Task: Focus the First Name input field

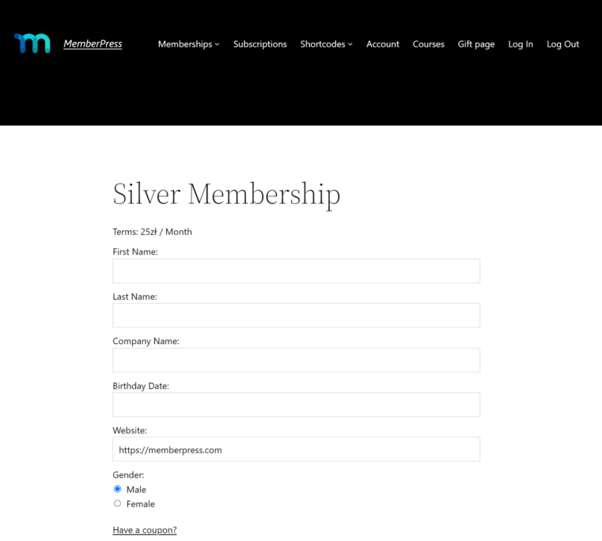Action: coord(296,270)
